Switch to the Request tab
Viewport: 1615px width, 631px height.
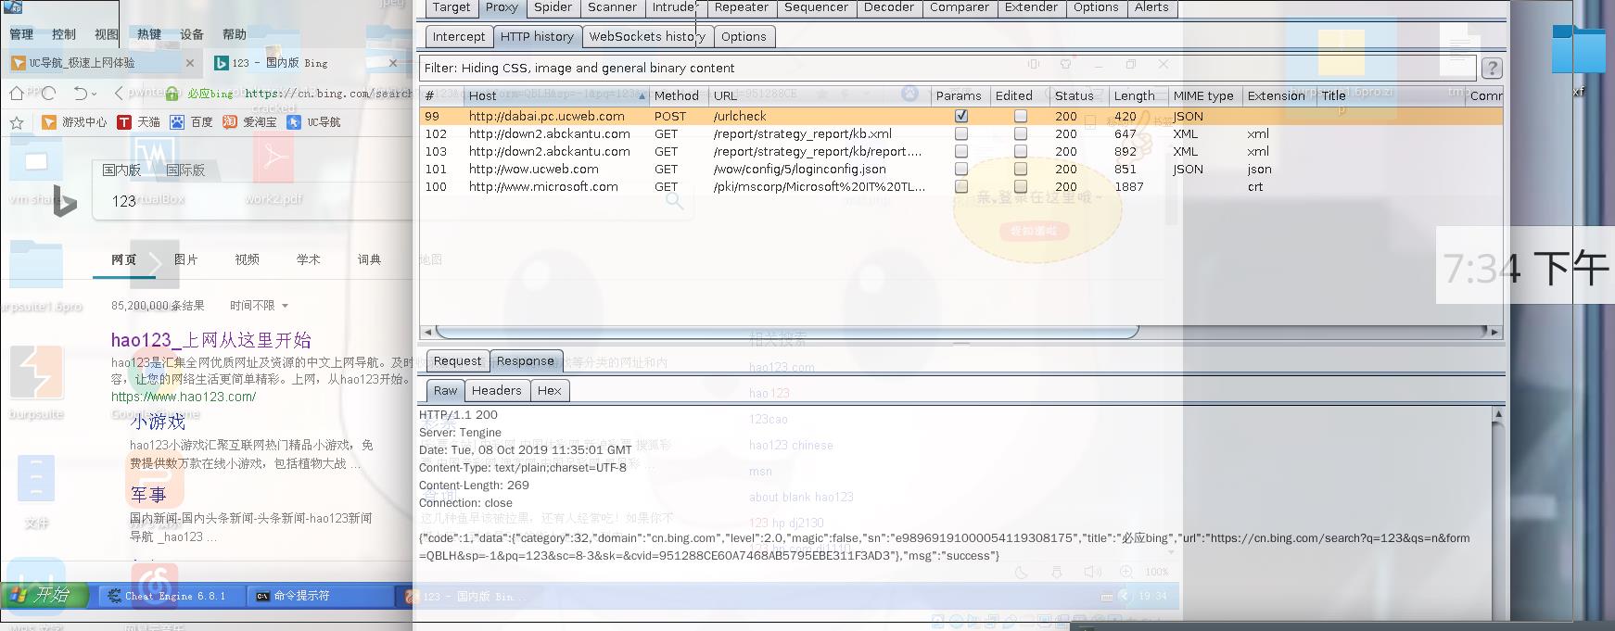(x=457, y=361)
